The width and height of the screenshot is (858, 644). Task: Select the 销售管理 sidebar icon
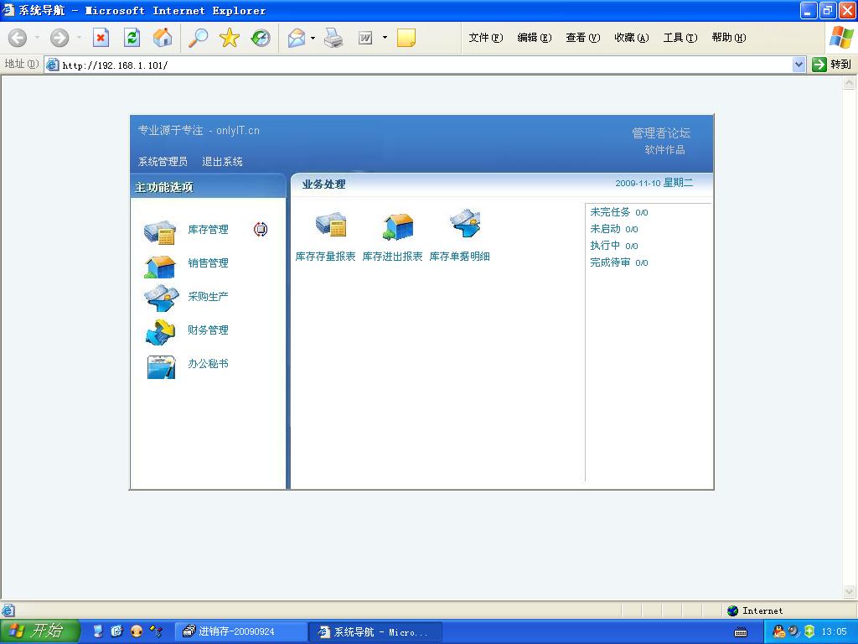coord(159,265)
